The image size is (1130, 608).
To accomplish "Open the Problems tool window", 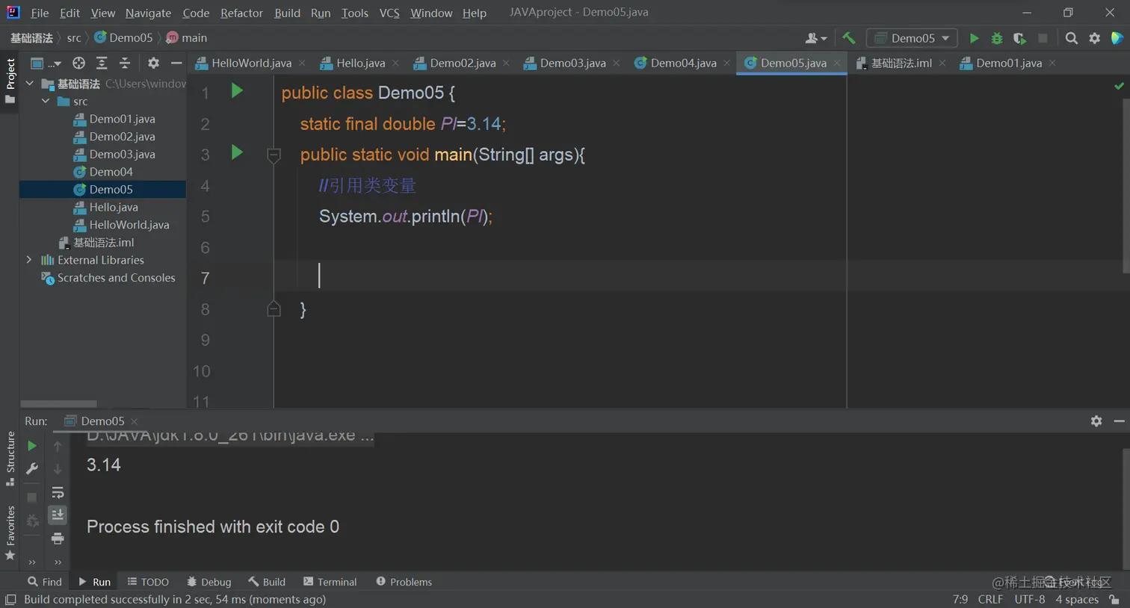I will (404, 582).
